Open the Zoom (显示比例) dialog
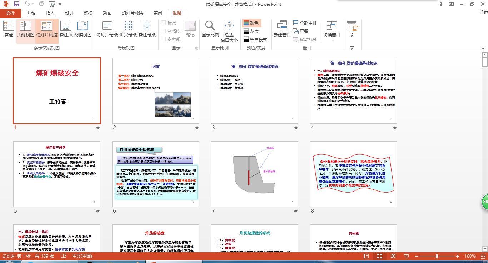This screenshot has height=263, width=488. [210, 29]
